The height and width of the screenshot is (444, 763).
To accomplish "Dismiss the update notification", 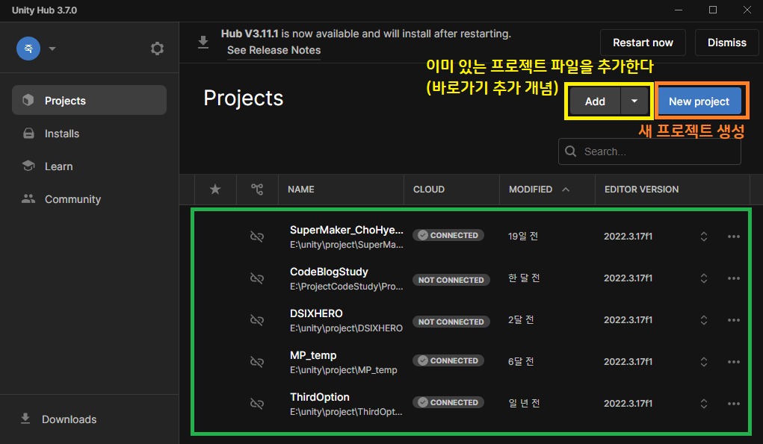I will pos(726,43).
